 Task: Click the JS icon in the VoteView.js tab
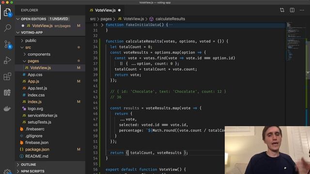(92, 10)
